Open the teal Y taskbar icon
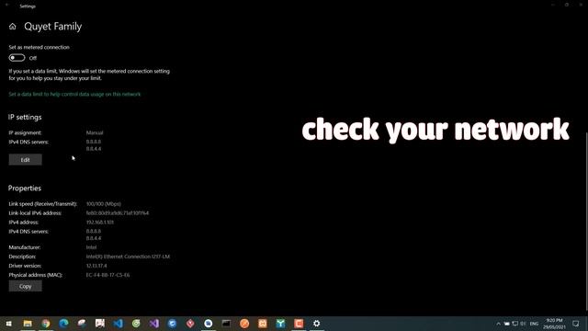 (280, 324)
